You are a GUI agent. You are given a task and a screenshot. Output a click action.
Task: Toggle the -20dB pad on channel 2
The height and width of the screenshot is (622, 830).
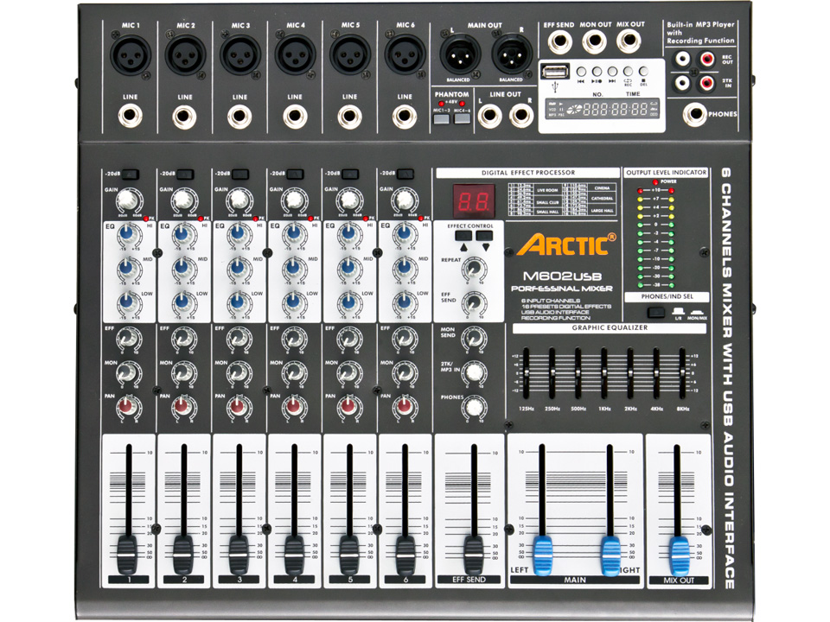point(185,174)
